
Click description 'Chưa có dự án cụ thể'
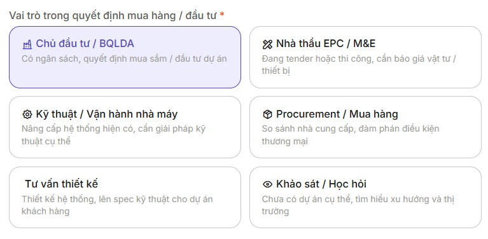point(358,205)
